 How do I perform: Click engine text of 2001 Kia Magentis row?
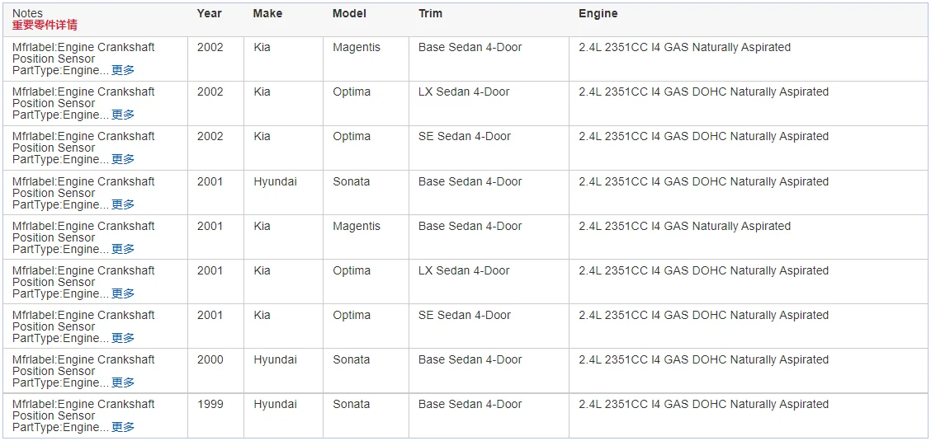tap(684, 226)
